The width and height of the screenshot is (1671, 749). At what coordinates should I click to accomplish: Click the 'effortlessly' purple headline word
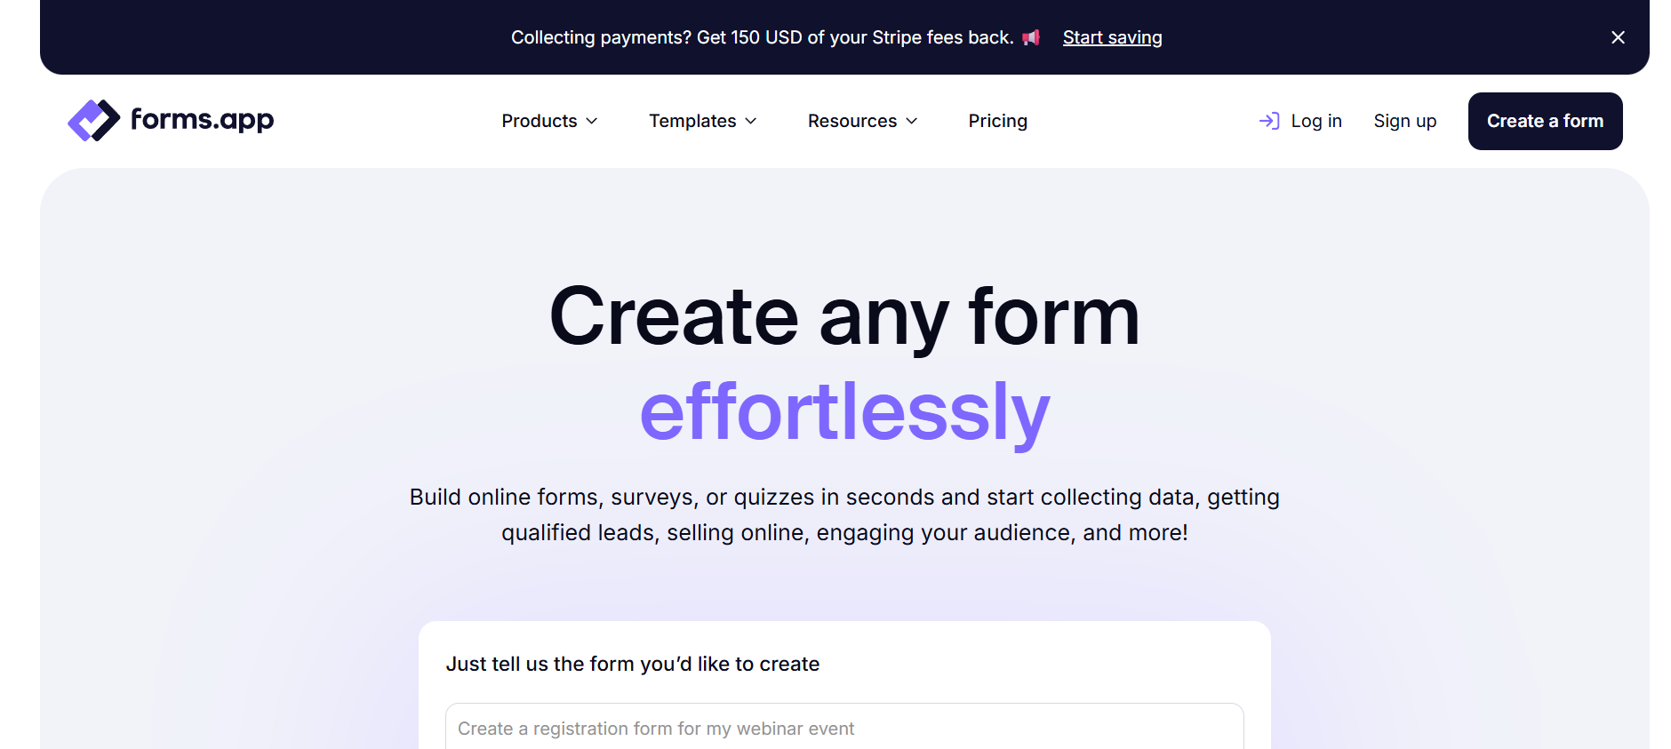pos(844,411)
